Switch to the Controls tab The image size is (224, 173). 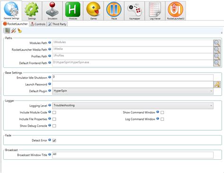(38, 24)
